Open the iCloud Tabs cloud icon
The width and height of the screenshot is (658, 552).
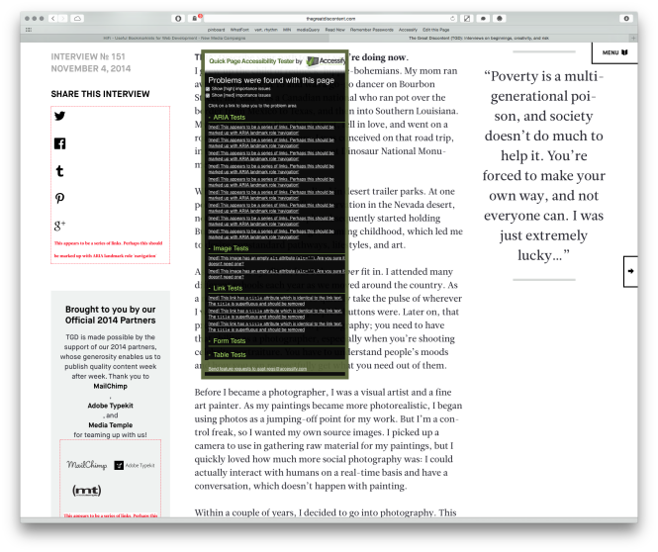click(77, 19)
